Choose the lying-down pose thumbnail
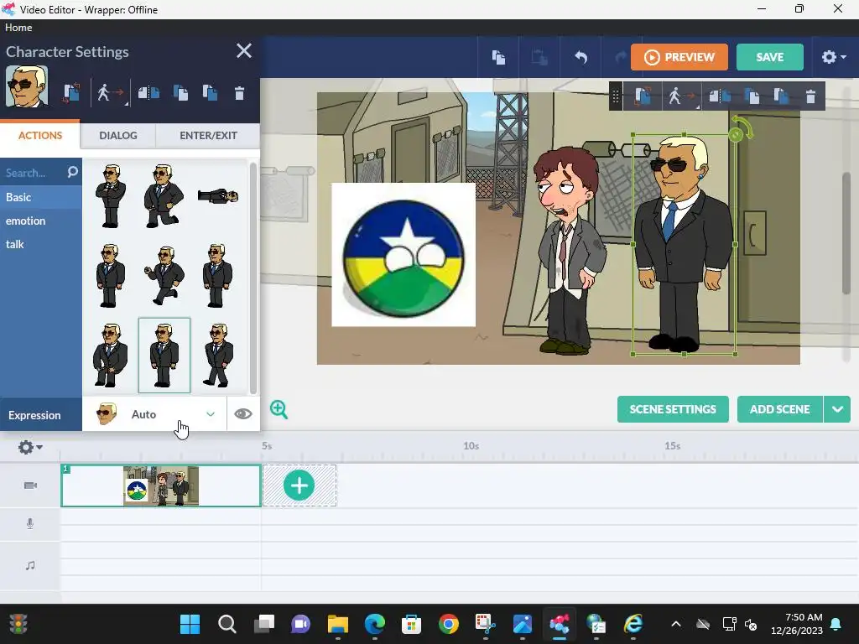This screenshot has height=644, width=859. coord(218,195)
